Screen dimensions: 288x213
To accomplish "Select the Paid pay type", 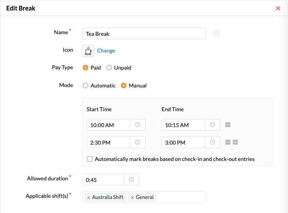I will click(85, 68).
